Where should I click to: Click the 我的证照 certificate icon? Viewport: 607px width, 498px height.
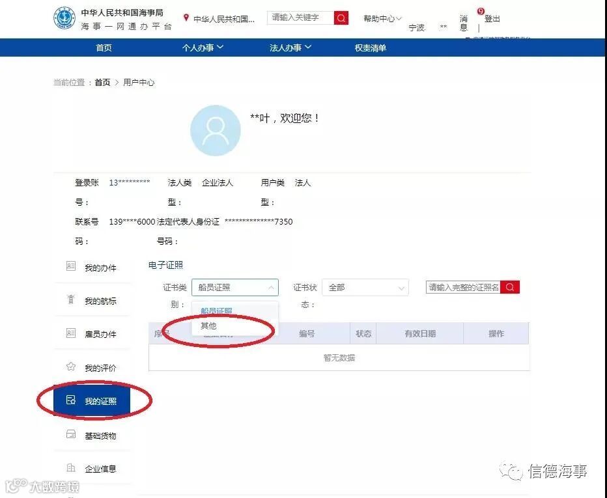(71, 400)
